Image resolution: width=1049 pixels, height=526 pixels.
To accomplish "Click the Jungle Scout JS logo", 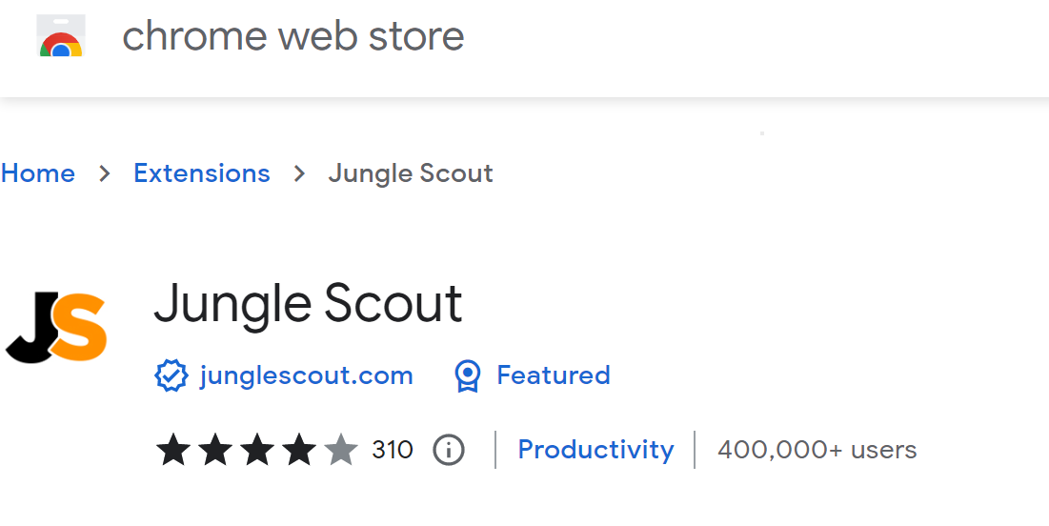I will pyautogui.click(x=56, y=329).
